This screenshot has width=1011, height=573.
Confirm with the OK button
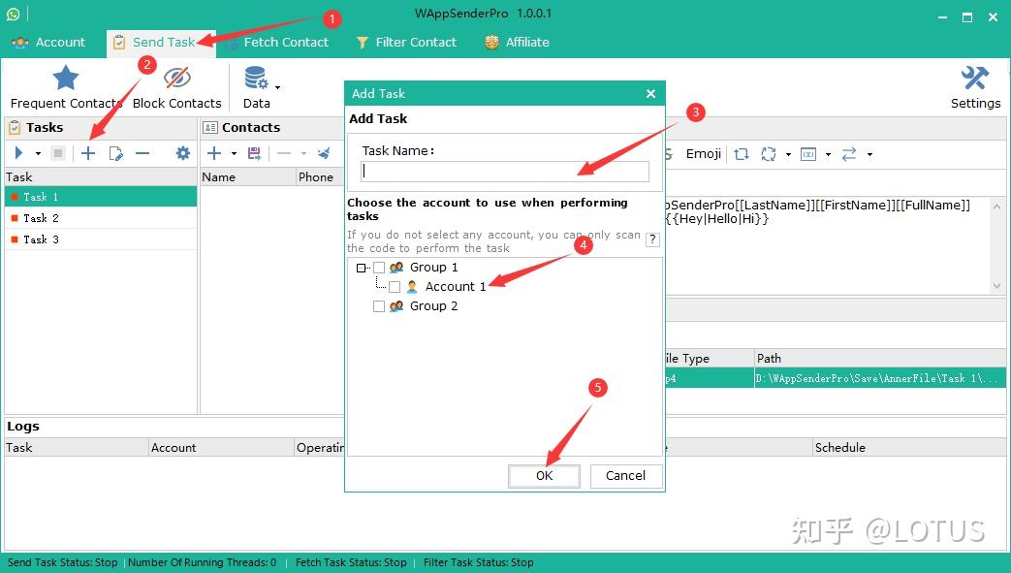click(544, 476)
